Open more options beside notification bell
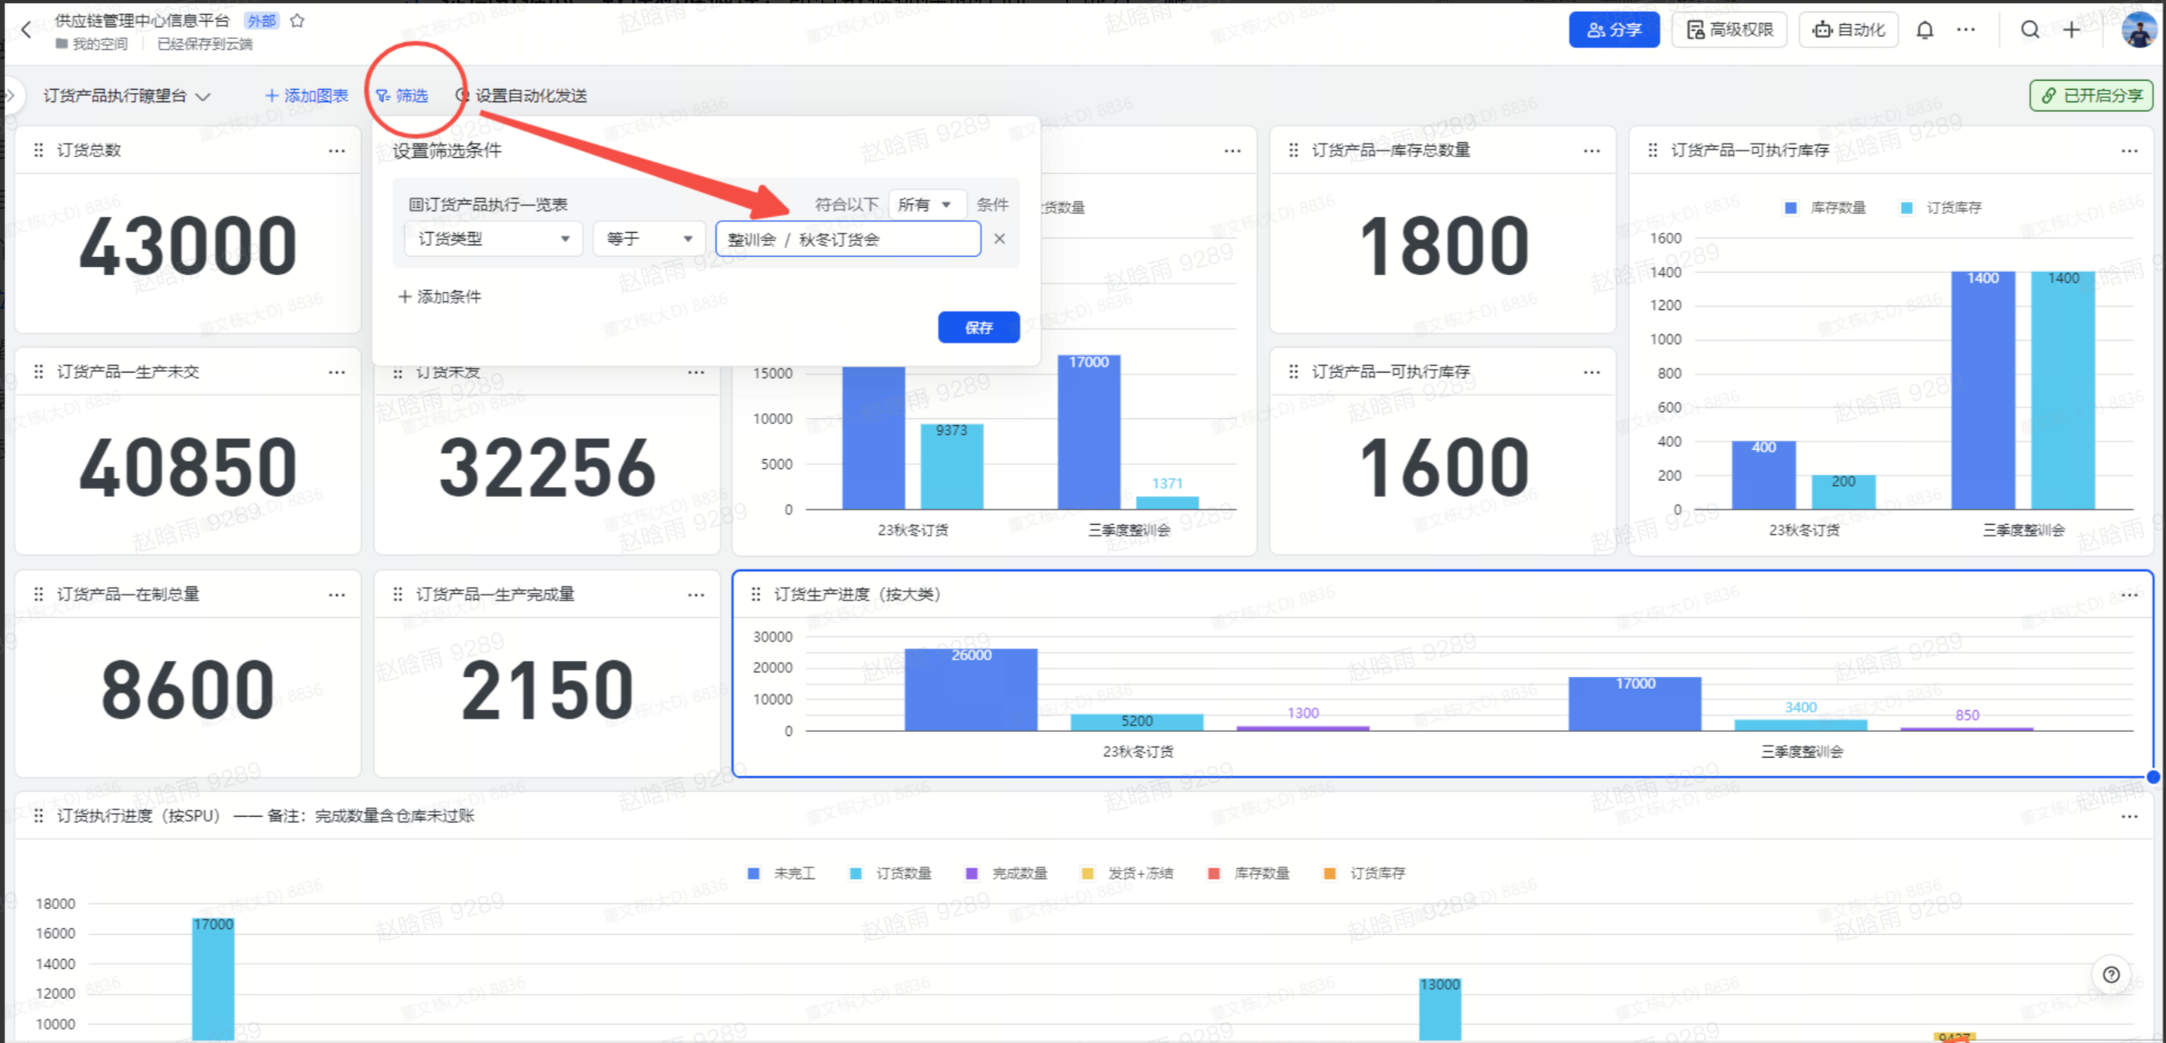This screenshot has width=2166, height=1043. (1966, 30)
